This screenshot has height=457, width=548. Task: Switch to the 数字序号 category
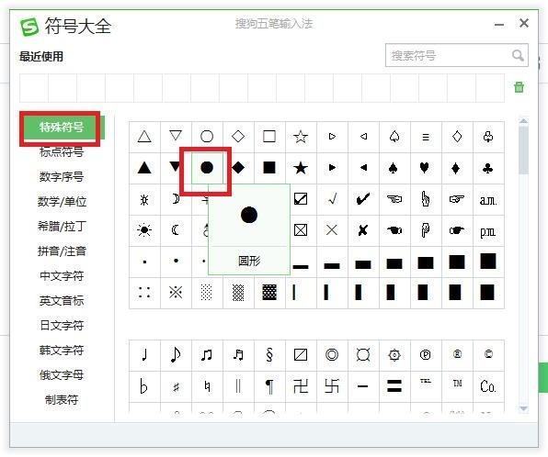tap(62, 176)
